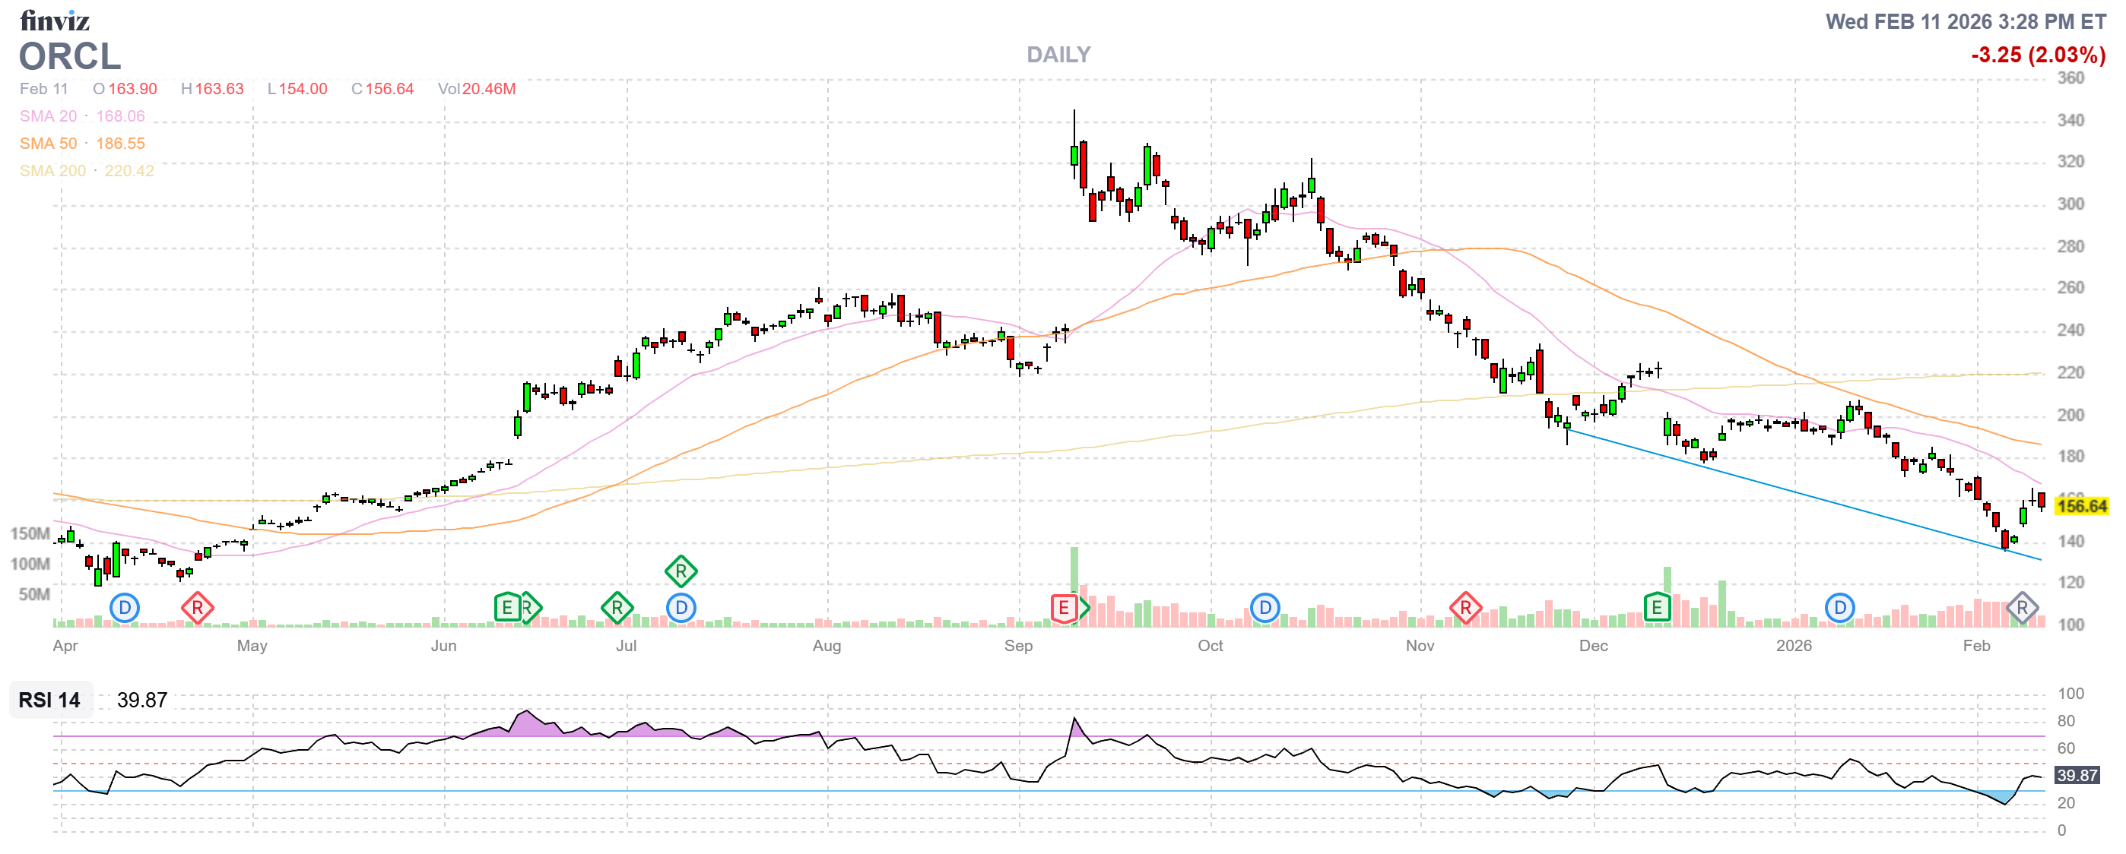2126x854 pixels.
Task: Click the blue D marker in January 2026
Action: (1839, 609)
